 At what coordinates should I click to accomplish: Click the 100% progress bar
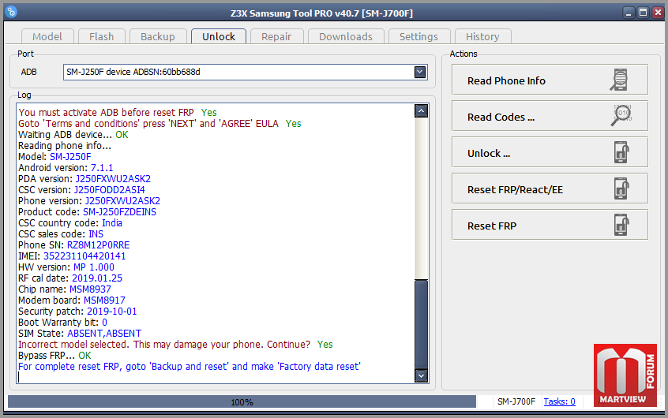(242, 401)
